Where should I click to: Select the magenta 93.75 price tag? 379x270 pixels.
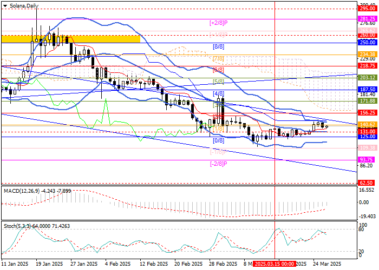point(367,160)
